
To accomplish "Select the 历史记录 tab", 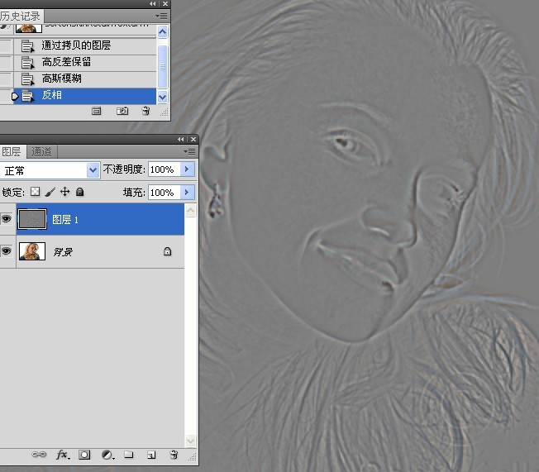I will (21, 16).
